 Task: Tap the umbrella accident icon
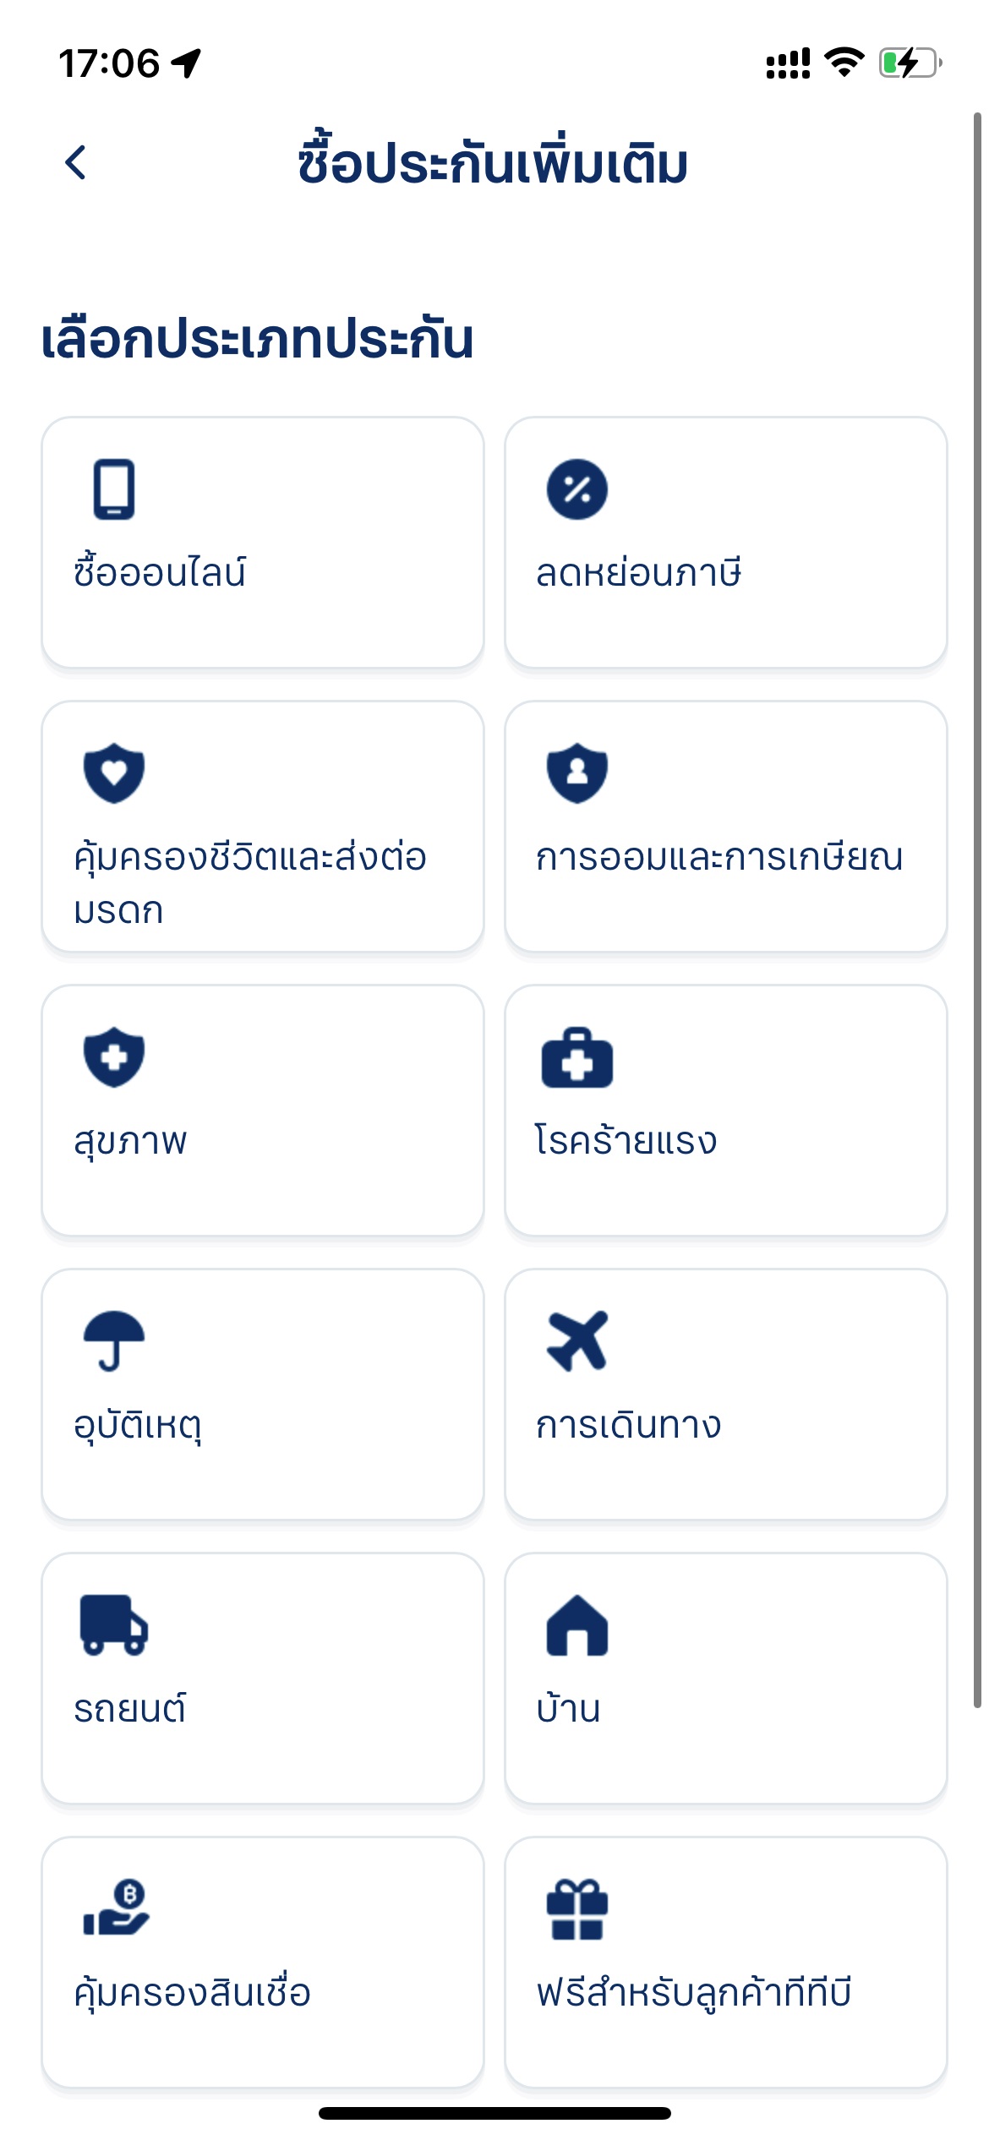tap(114, 1340)
